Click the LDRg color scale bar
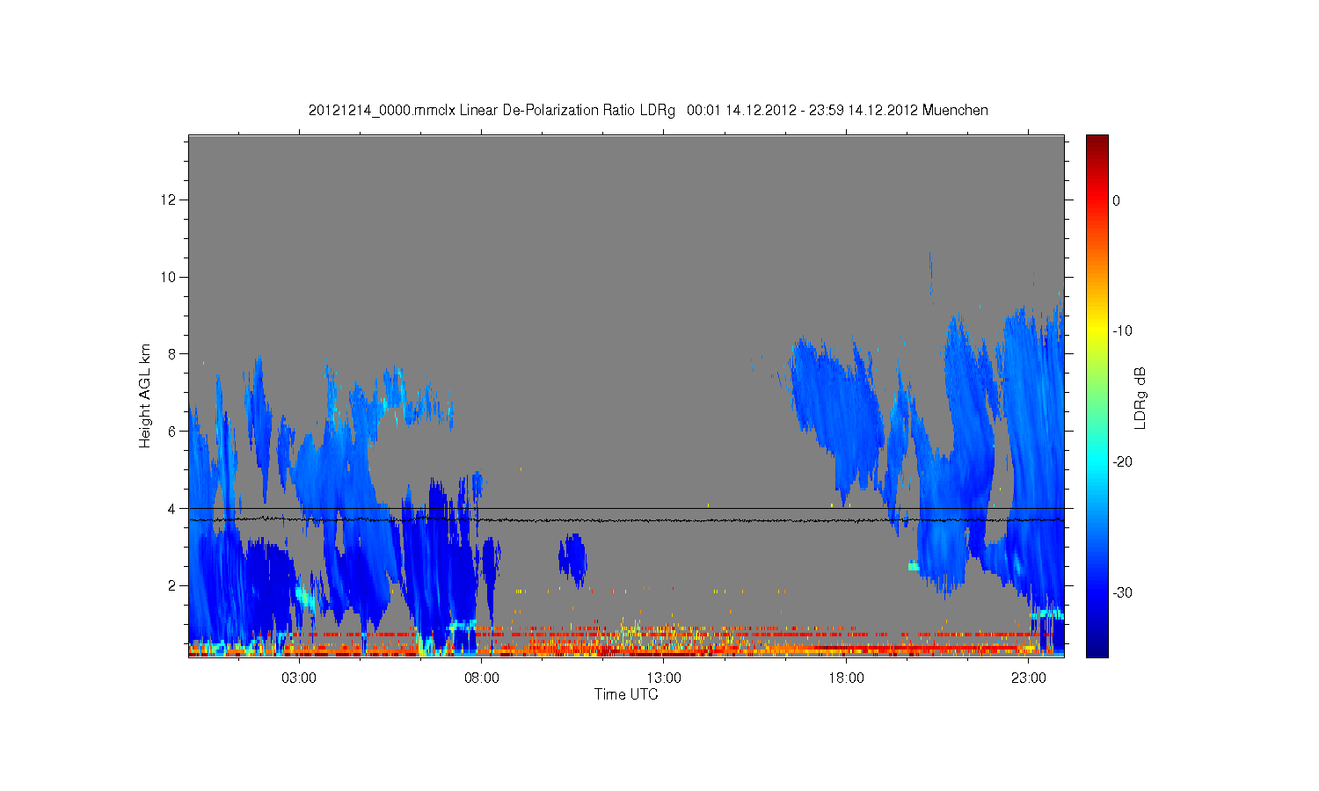 [x=1097, y=396]
